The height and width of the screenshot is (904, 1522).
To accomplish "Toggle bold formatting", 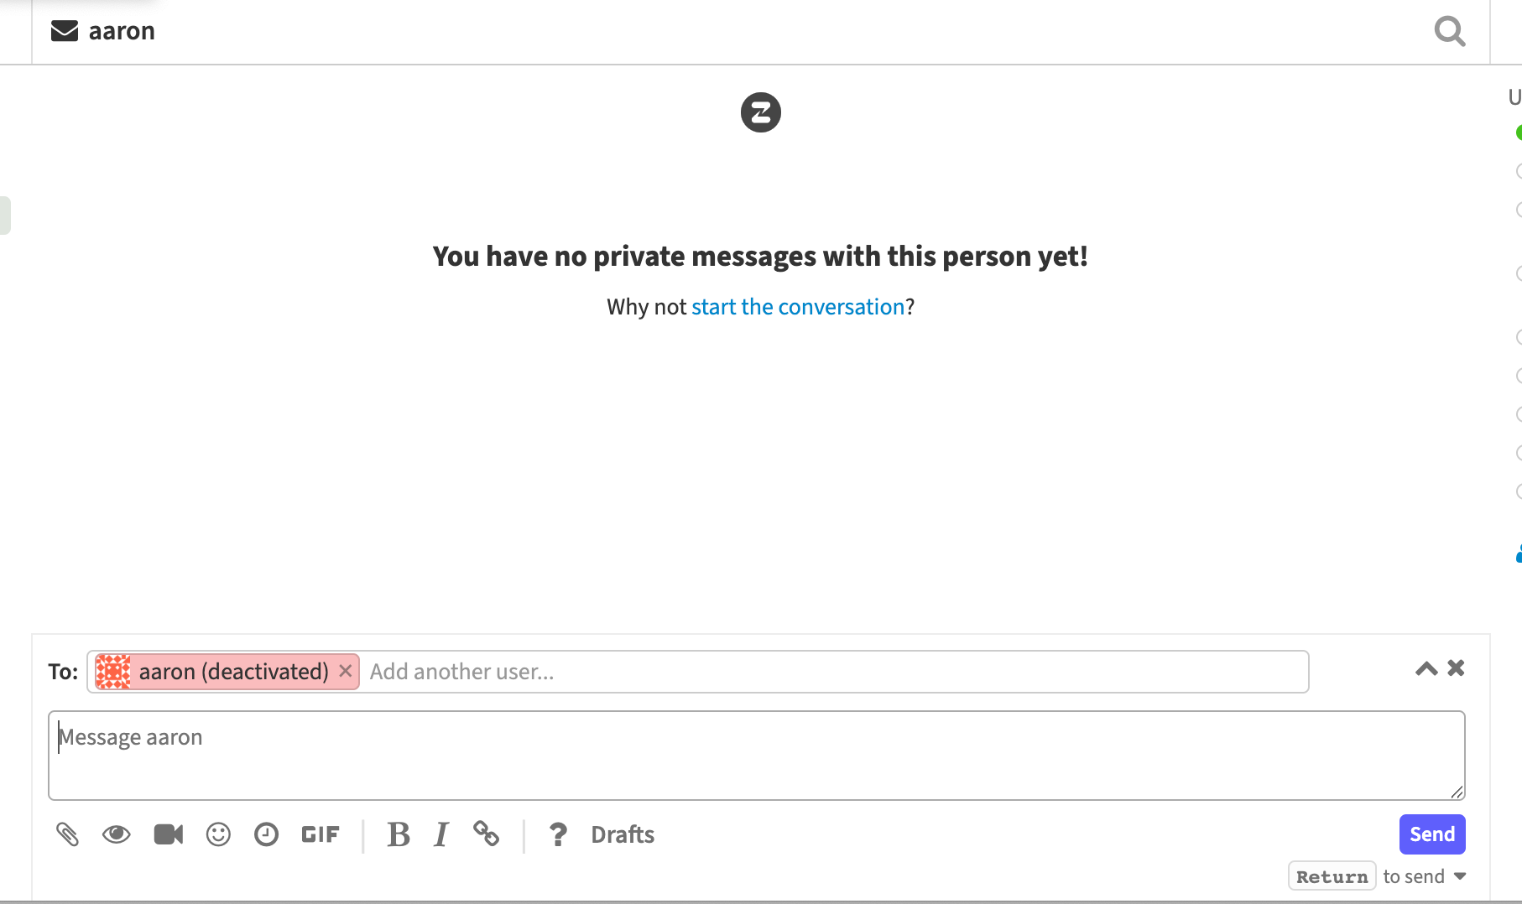I will [398, 834].
